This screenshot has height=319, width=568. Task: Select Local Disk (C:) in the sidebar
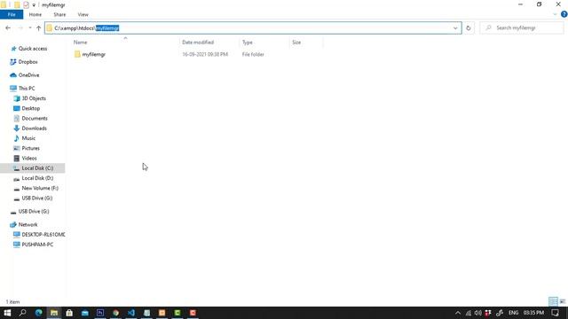coord(37,168)
